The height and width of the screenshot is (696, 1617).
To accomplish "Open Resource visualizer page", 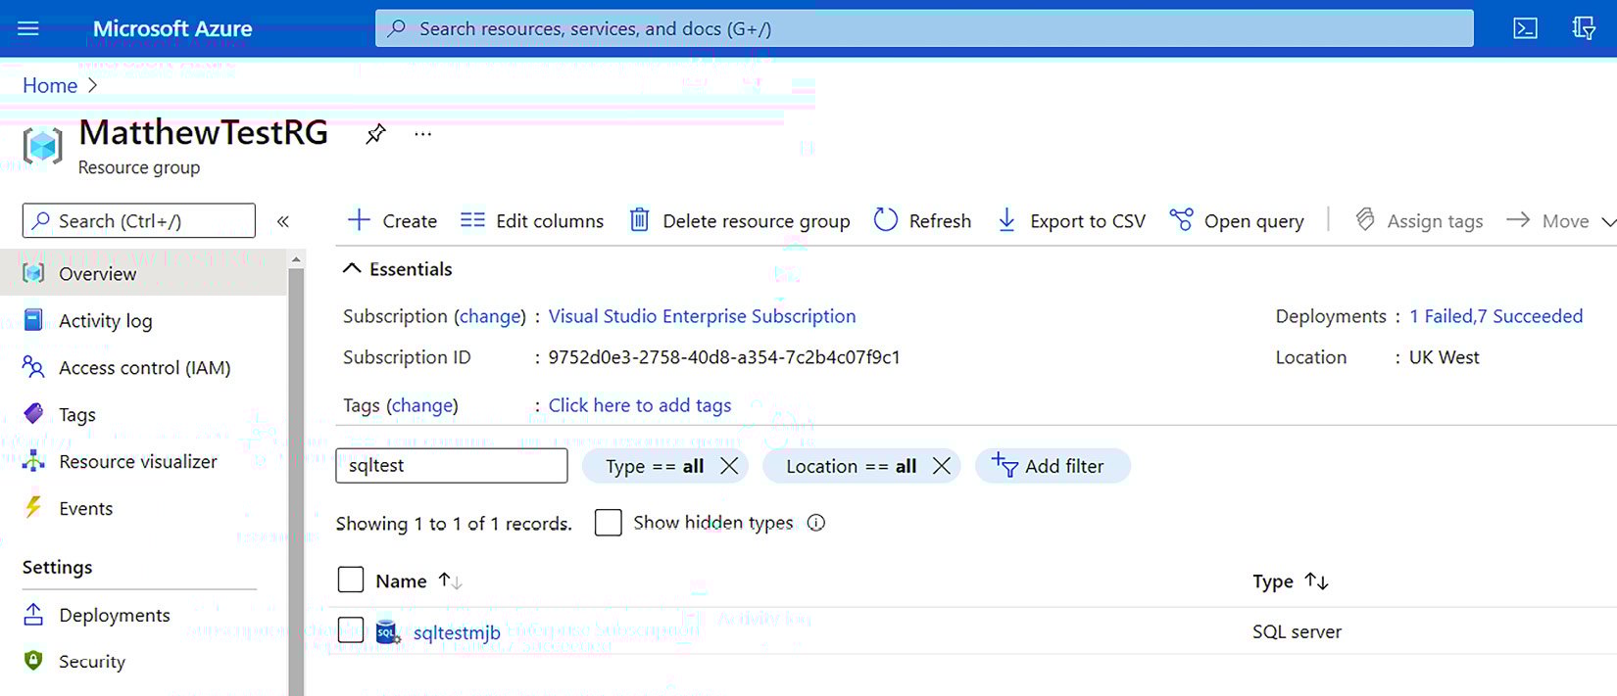I will pyautogui.click(x=143, y=461).
